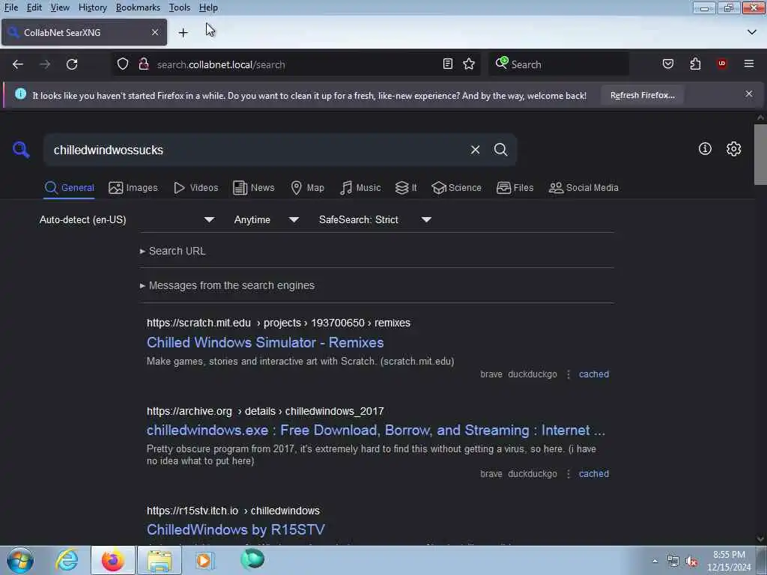The width and height of the screenshot is (767, 575).
Task: Open the SafeSearch: Strict dropdown
Action: [375, 219]
